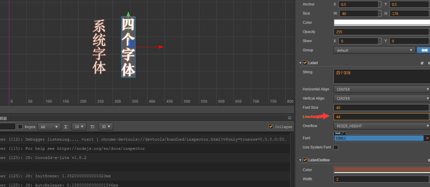Image resolution: width=430 pixels, height=187 pixels.
Task: Click the Line Height input field
Action: (382, 117)
